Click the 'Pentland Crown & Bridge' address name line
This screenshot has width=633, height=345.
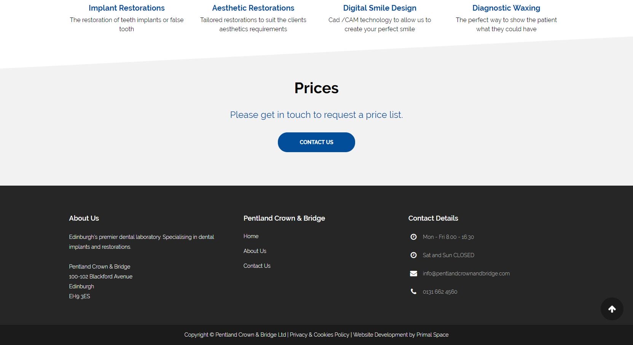[100, 267]
